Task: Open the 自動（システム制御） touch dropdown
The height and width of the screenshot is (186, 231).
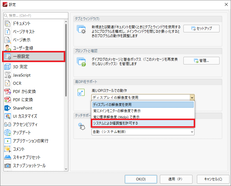Action: pos(143,132)
